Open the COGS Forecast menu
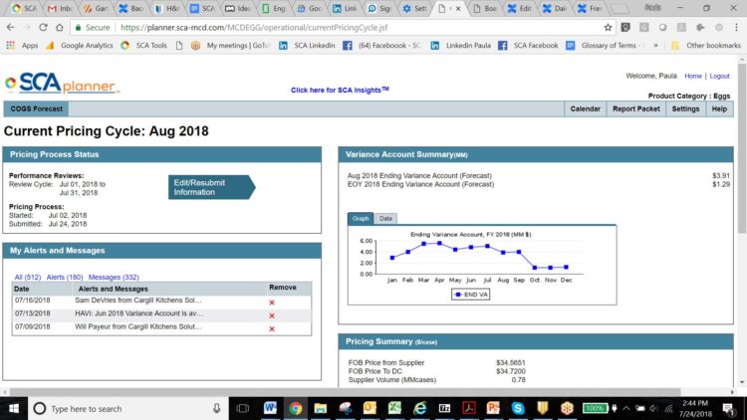This screenshot has width=747, height=420. pos(36,109)
